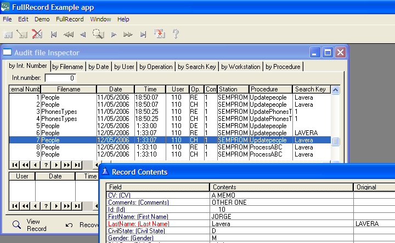
Task: Open the FullRecord menu
Action: tap(70, 19)
